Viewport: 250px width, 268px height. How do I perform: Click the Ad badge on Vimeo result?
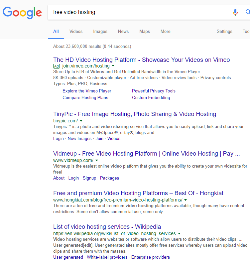[x=57, y=66]
